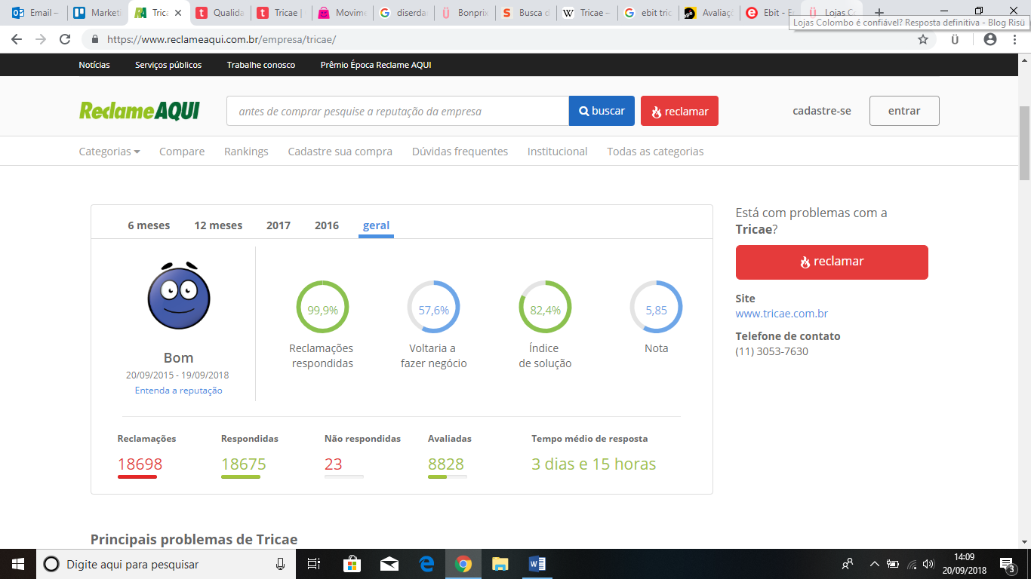Open Todas as categorias menu item
Screen dimensions: 1031x579
655,152
